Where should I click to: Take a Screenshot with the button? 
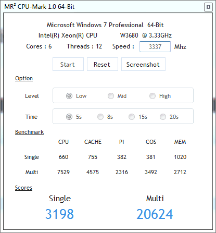pos(143,64)
